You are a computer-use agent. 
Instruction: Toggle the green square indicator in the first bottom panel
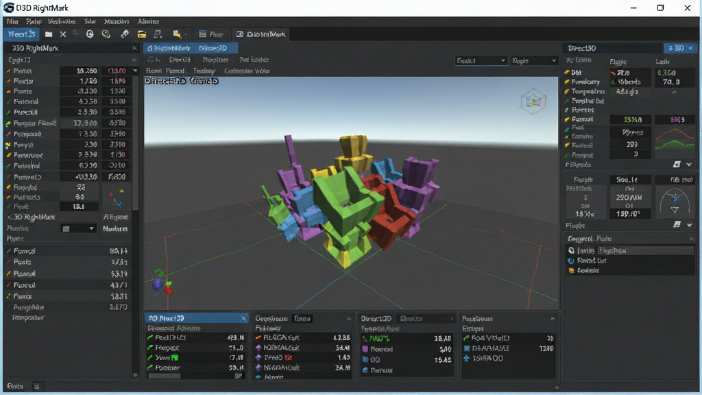pos(175,357)
